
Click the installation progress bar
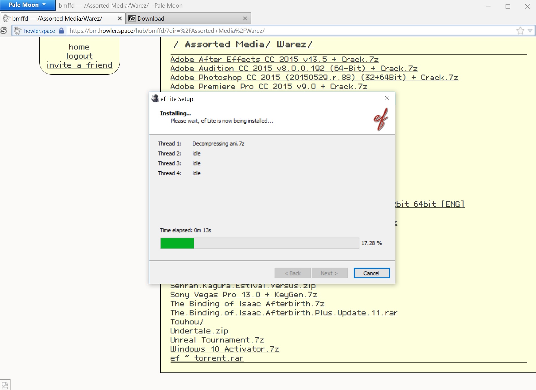(259, 243)
